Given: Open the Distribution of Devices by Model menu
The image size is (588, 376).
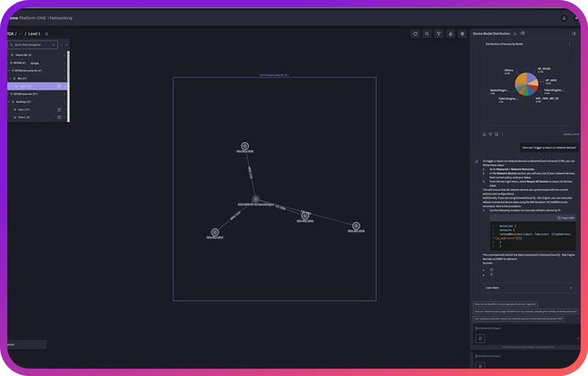Looking at the screenshot, I should pos(570,43).
